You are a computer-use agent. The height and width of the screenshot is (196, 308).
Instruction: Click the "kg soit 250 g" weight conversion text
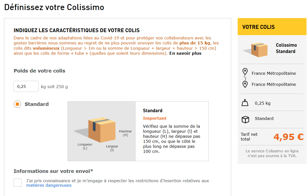coord(55,87)
